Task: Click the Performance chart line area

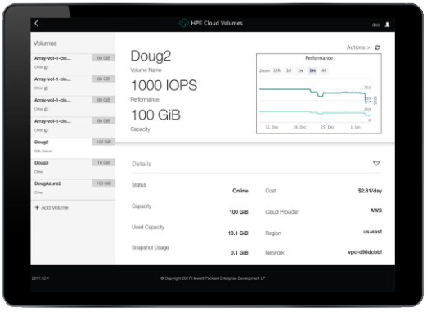Action: [x=315, y=101]
